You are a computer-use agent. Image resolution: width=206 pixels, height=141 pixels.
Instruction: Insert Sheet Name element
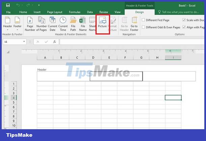(x=92, y=24)
